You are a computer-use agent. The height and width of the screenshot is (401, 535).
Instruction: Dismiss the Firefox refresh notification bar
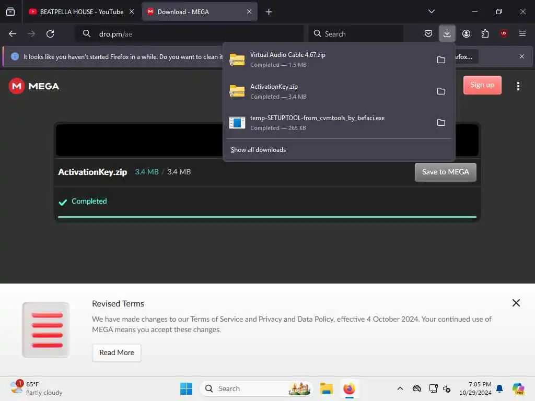coord(522,56)
